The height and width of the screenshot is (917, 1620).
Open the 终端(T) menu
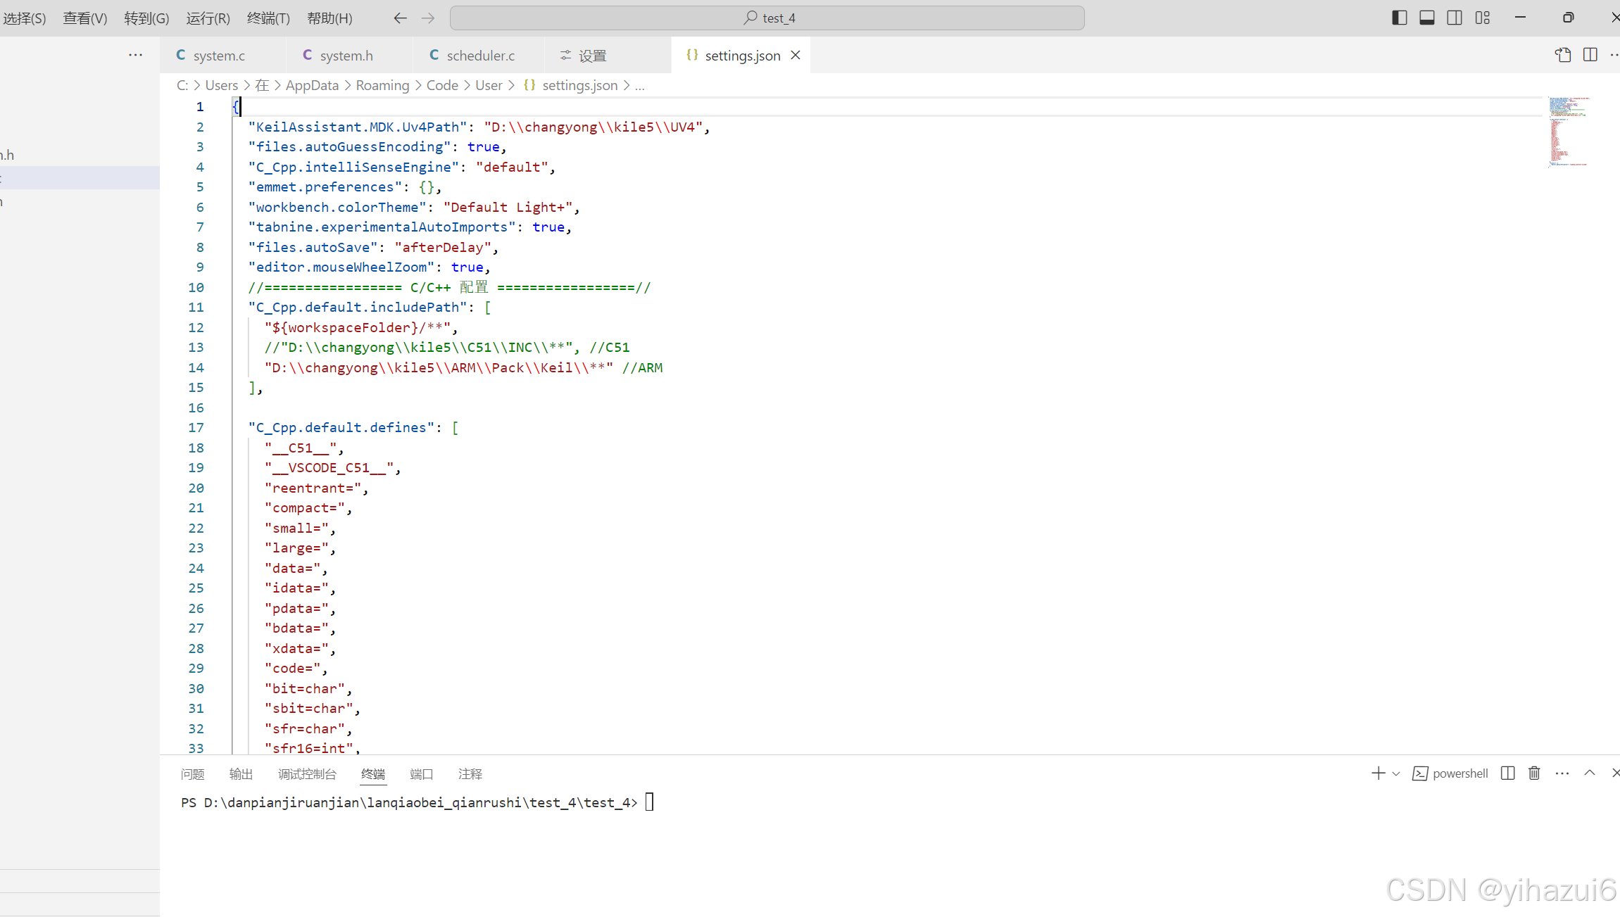click(x=268, y=18)
